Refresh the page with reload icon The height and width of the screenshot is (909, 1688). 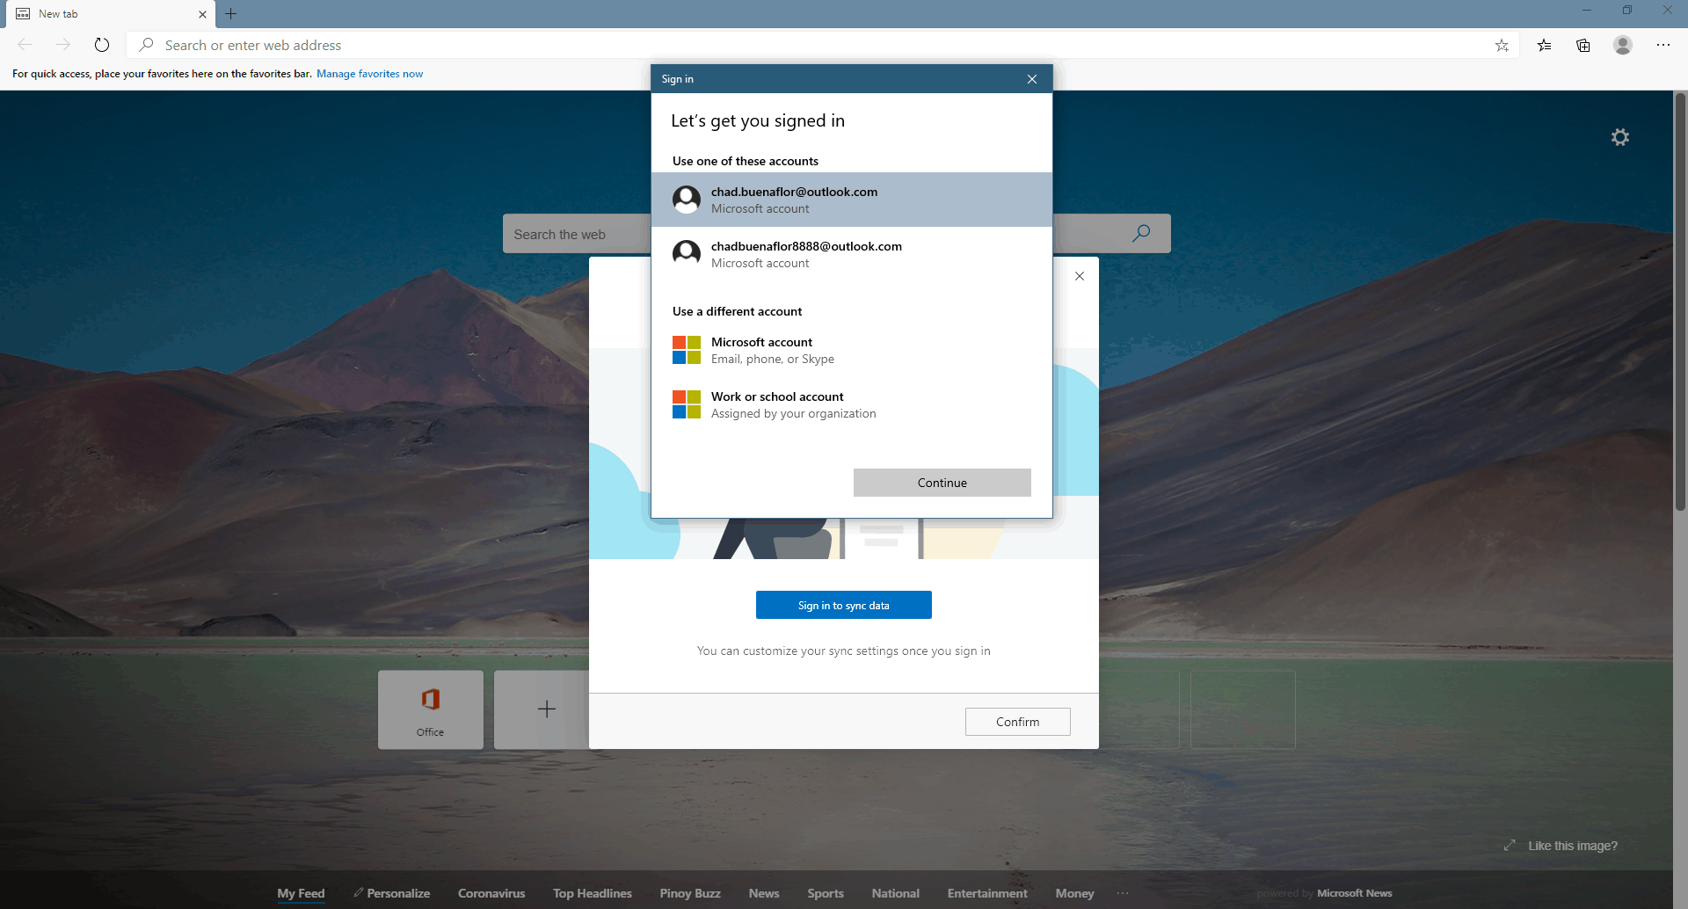pos(102,45)
